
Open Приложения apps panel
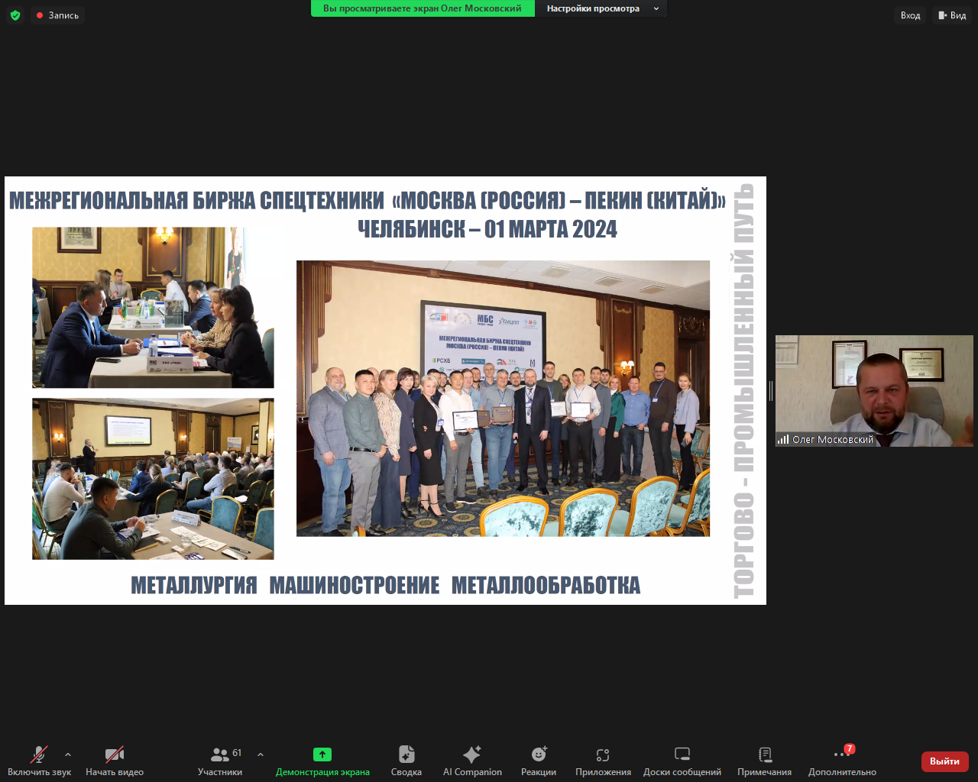[603, 761]
